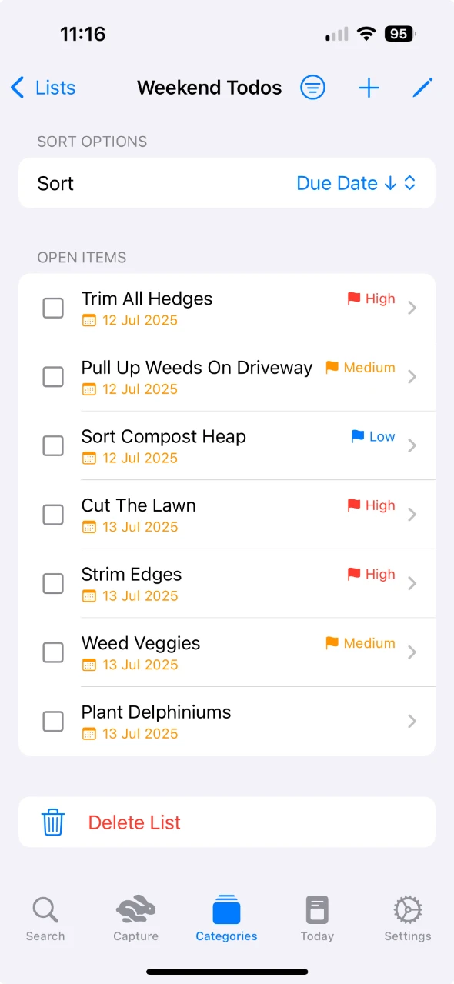Open Pull Up Weeds On Driveway chevron

coord(412,376)
